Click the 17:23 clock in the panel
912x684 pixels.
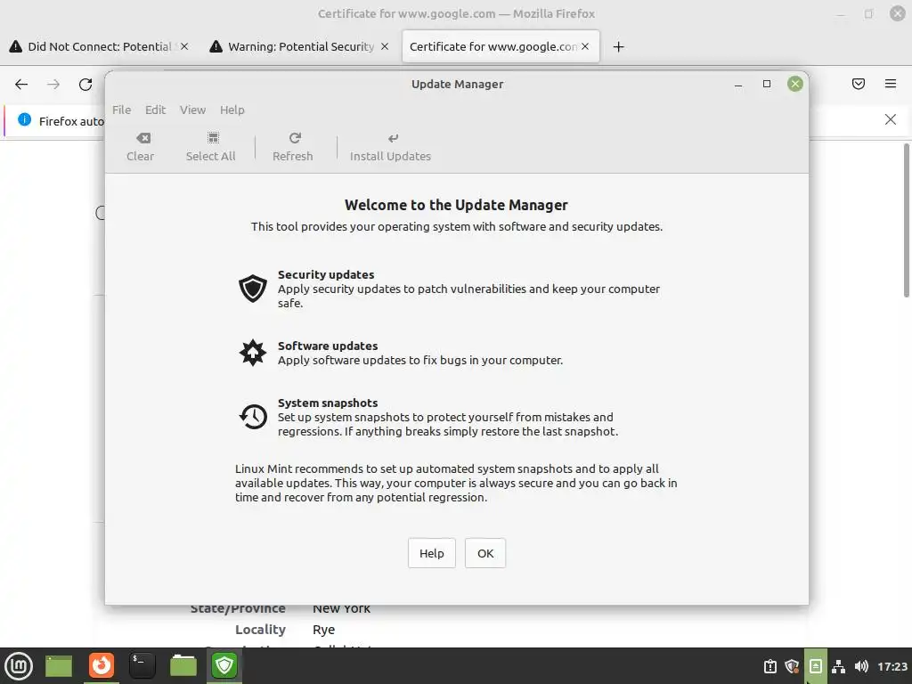tap(892, 666)
